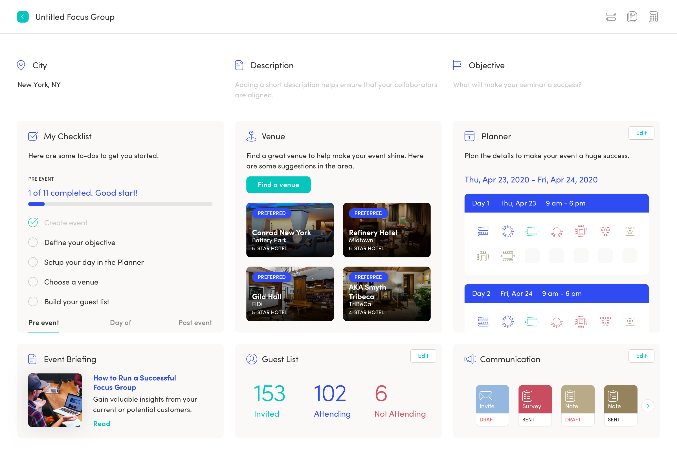The width and height of the screenshot is (677, 455).
Task: Switch to the Post event tab
Action: tap(195, 323)
